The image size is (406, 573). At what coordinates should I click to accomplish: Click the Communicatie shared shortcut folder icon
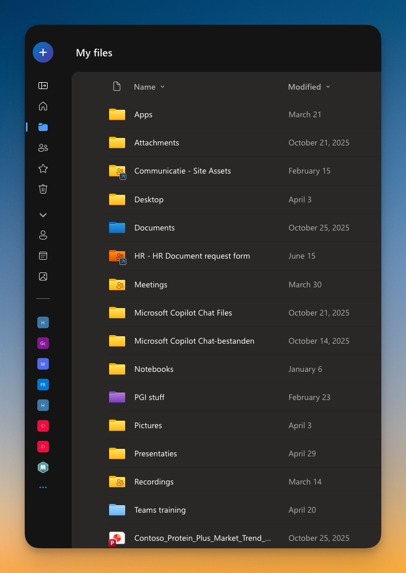tap(118, 172)
